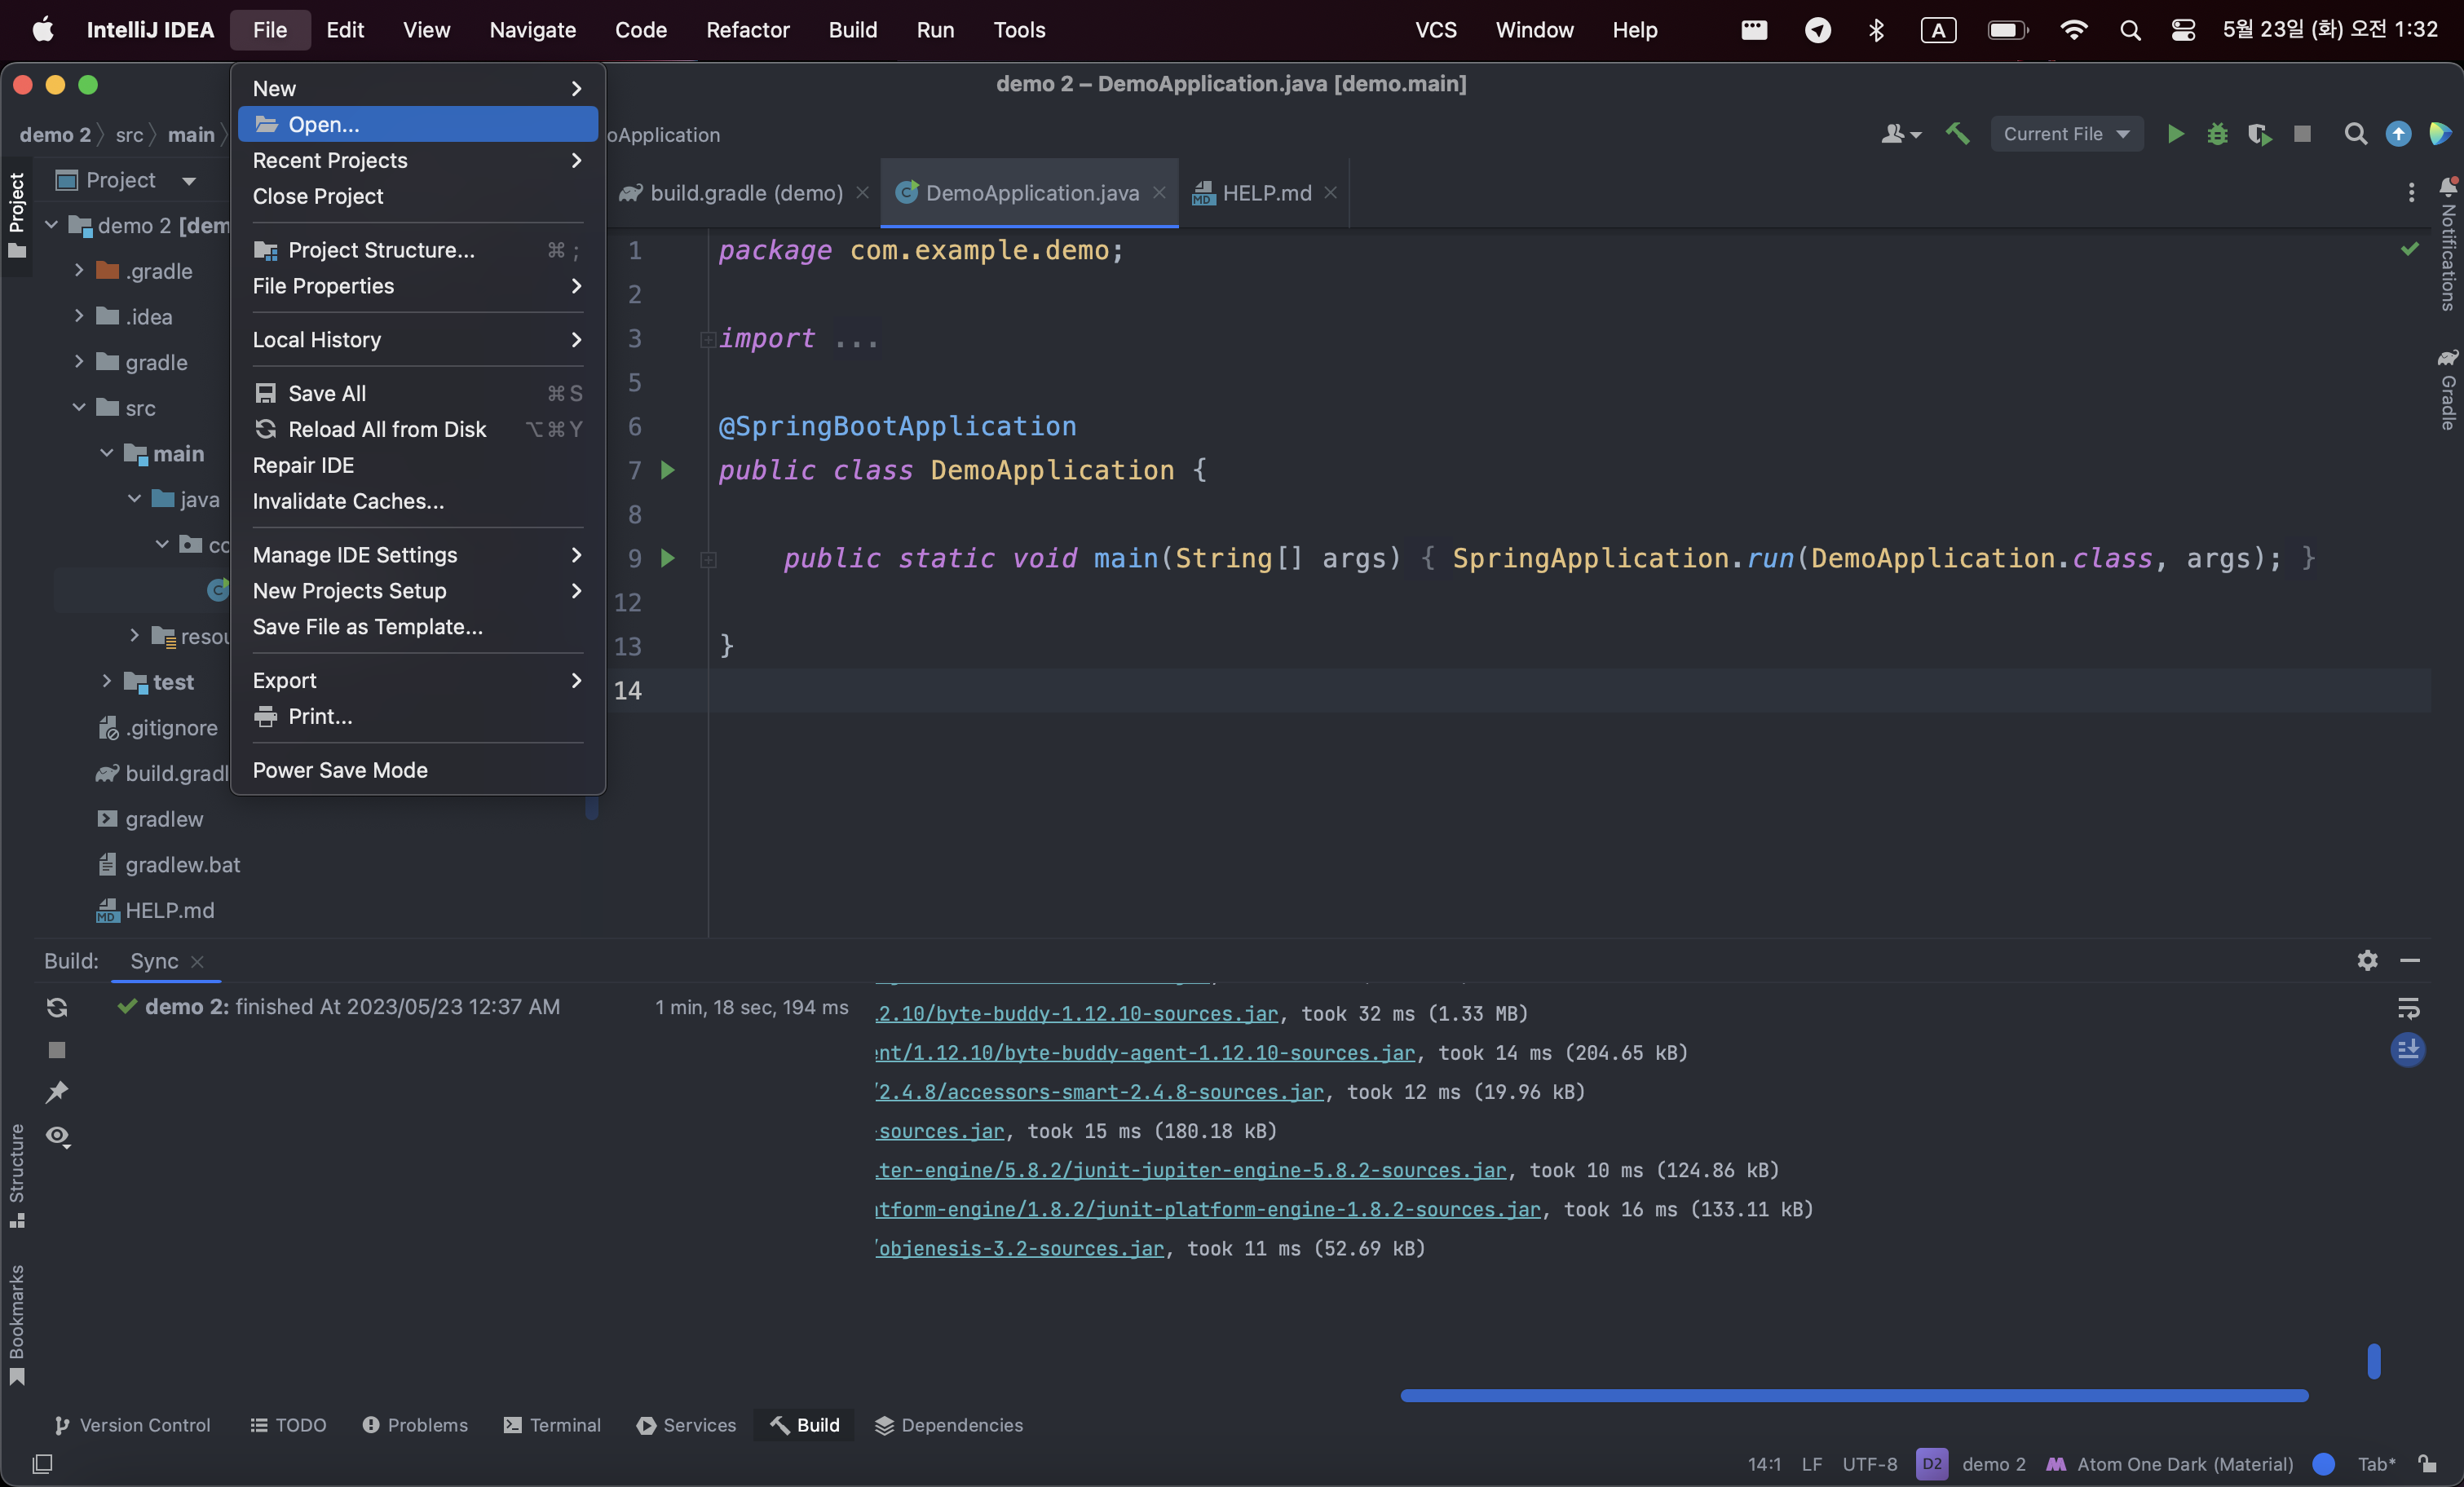Open the Dependencies tool window
This screenshot has height=1487, width=2464.
tap(949, 1425)
